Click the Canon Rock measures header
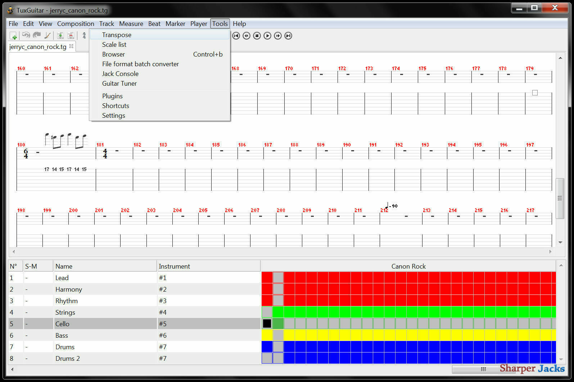574x382 pixels. (x=408, y=266)
